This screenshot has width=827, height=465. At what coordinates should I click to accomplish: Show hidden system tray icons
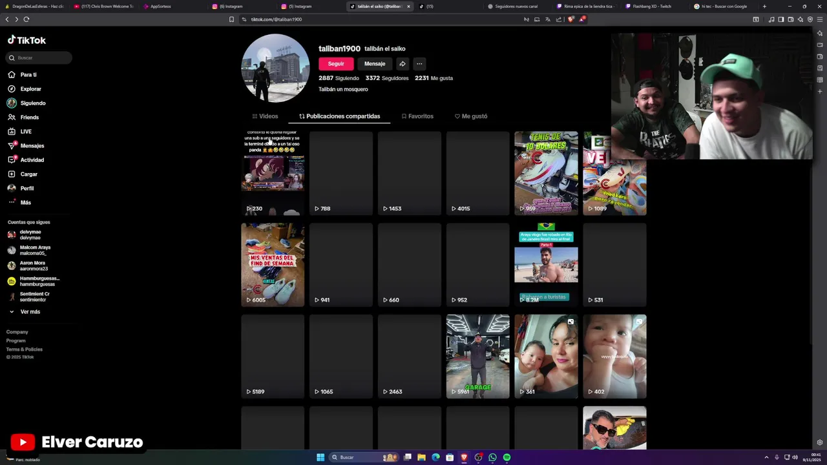[x=766, y=457]
